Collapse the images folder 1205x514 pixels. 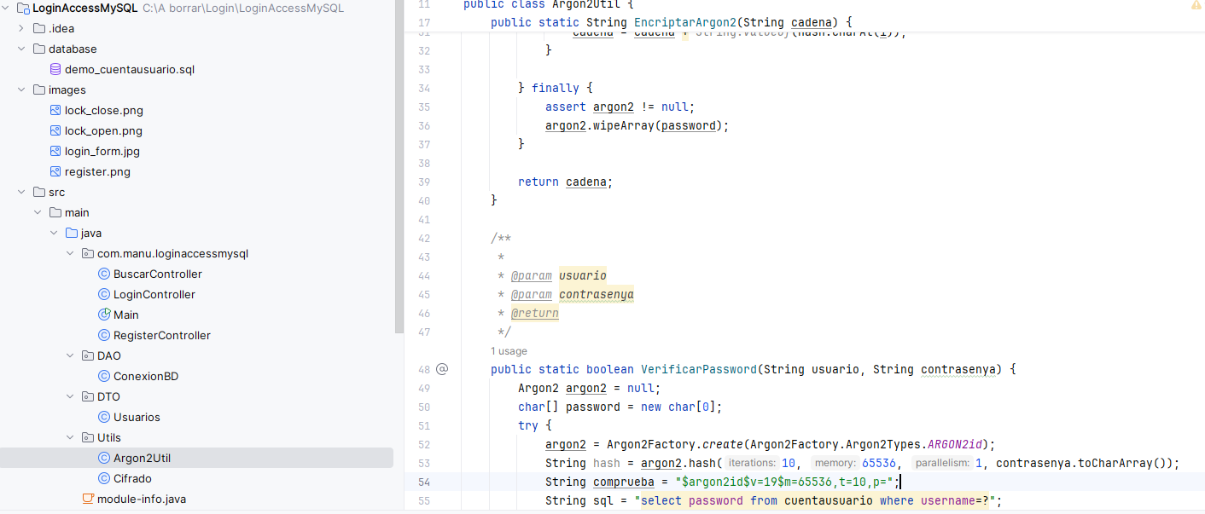pos(22,90)
